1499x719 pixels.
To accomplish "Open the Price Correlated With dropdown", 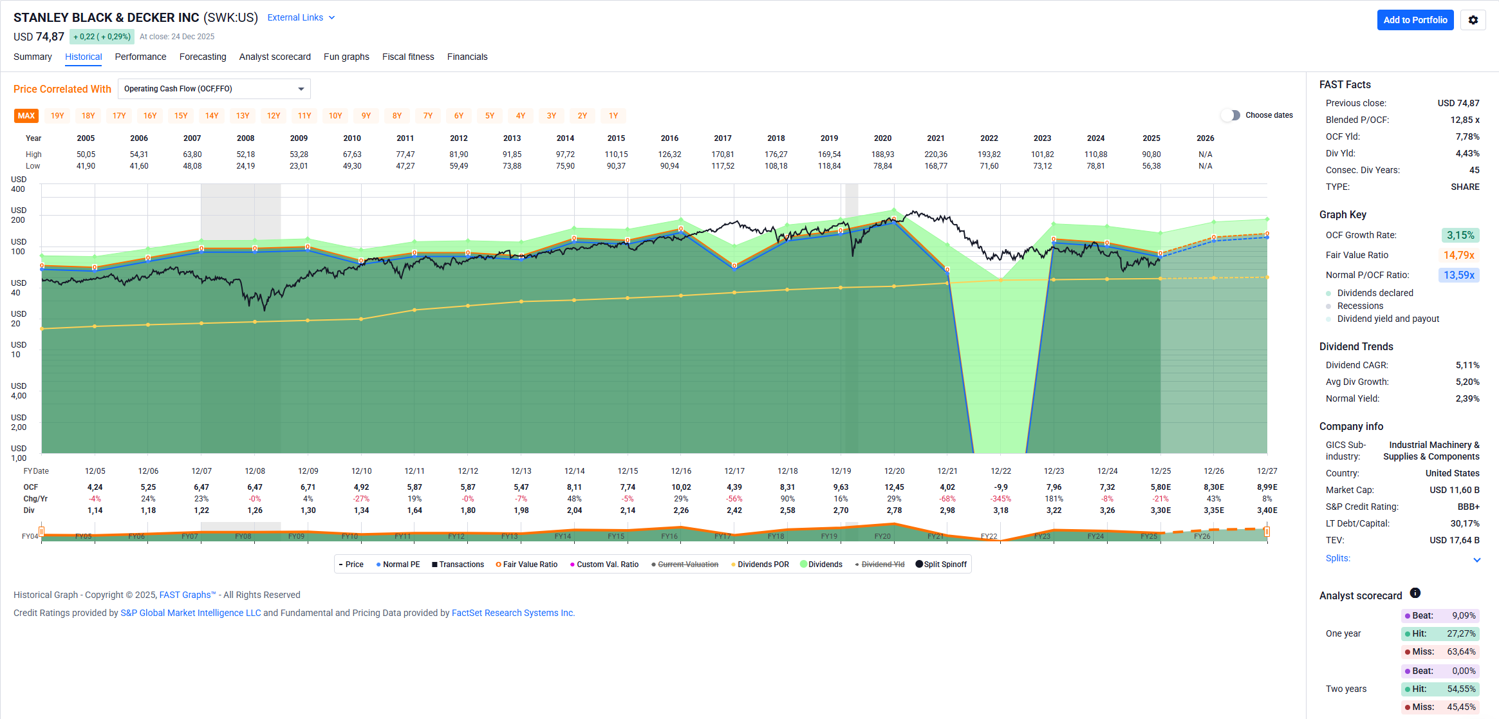I will pos(214,89).
